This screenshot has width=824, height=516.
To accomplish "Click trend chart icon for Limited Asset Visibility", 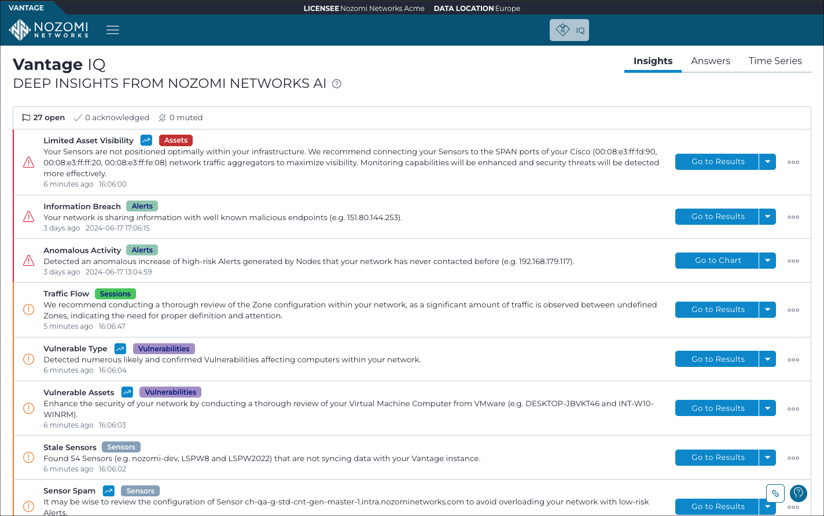I will point(146,140).
